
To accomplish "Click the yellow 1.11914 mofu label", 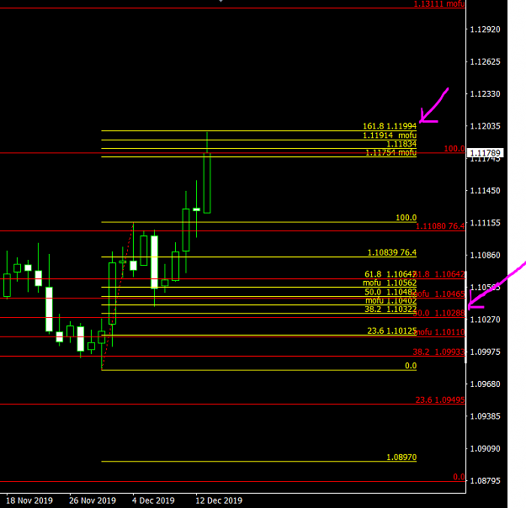I will (x=390, y=135).
